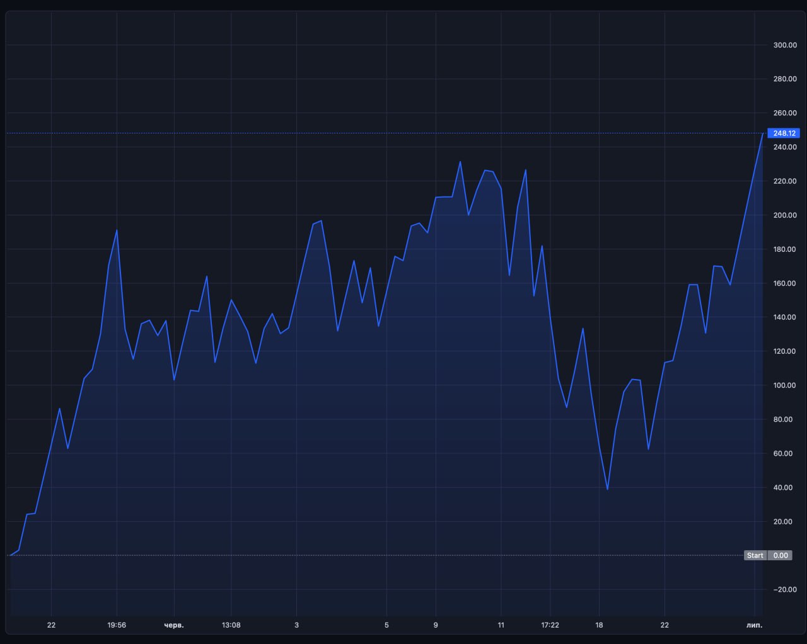The width and height of the screenshot is (807, 644).
Task: Click the 300.00 price axis label
Action: [785, 45]
